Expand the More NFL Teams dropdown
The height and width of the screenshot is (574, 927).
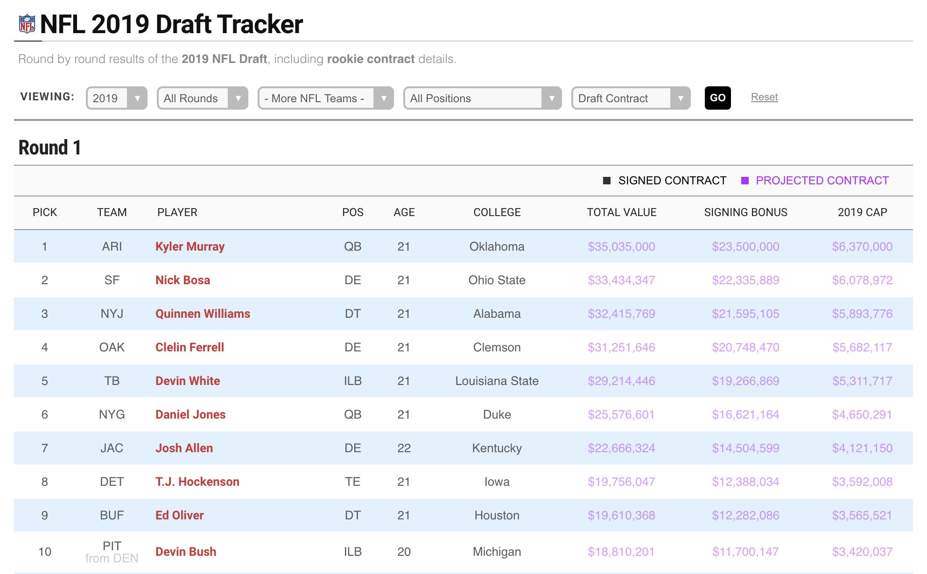tap(326, 98)
